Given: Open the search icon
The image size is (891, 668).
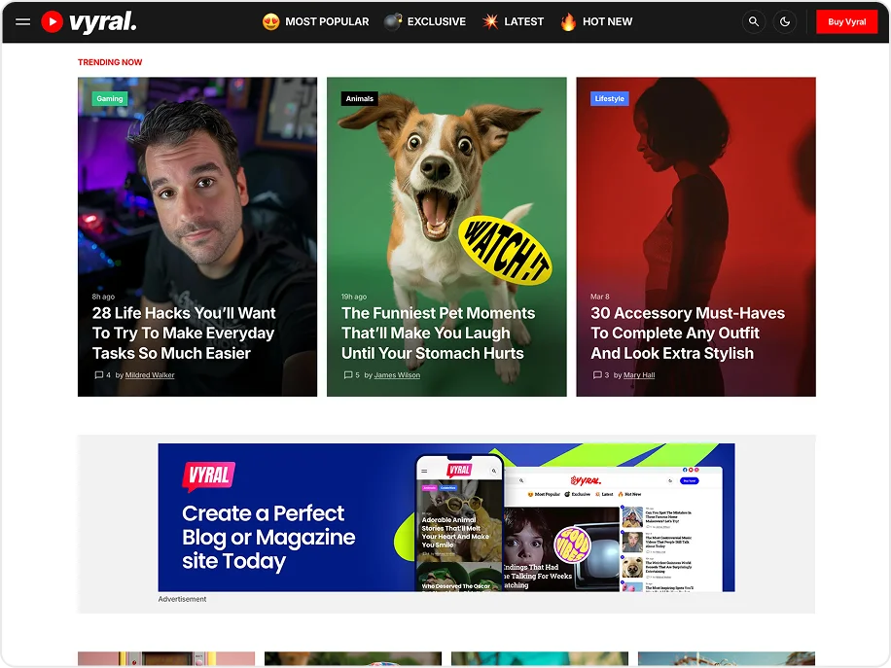Looking at the screenshot, I should [x=754, y=22].
